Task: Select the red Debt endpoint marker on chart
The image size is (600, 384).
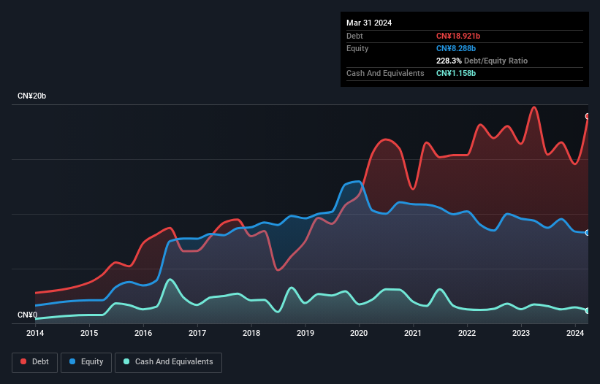Action: tap(588, 116)
